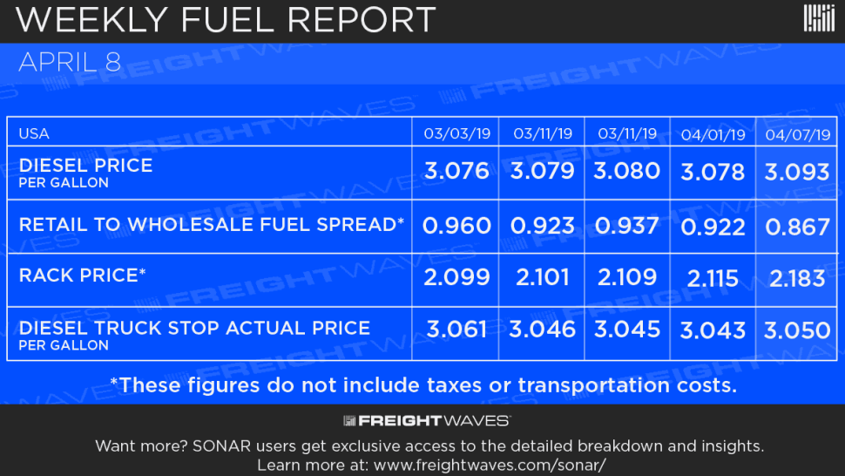Select the Rack Price row label
This screenshot has width=845, height=476.
coord(83,275)
